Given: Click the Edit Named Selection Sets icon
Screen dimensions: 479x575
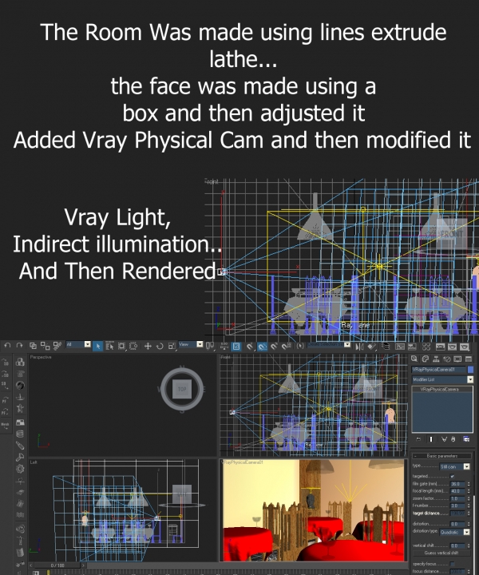Looking at the screenshot, I should (x=300, y=346).
